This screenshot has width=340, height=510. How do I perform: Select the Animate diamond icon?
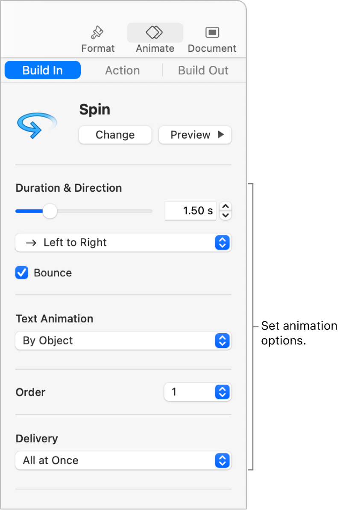tap(154, 32)
